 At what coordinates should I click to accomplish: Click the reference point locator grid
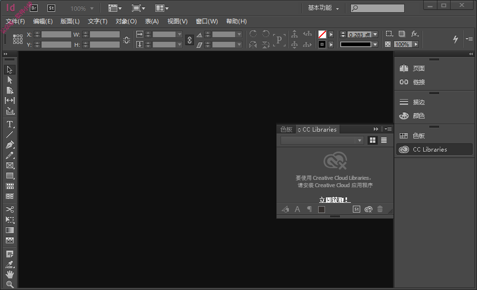(18, 39)
